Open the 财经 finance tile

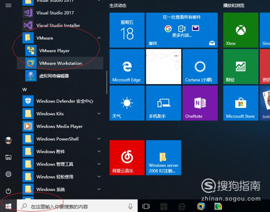tap(241, 67)
